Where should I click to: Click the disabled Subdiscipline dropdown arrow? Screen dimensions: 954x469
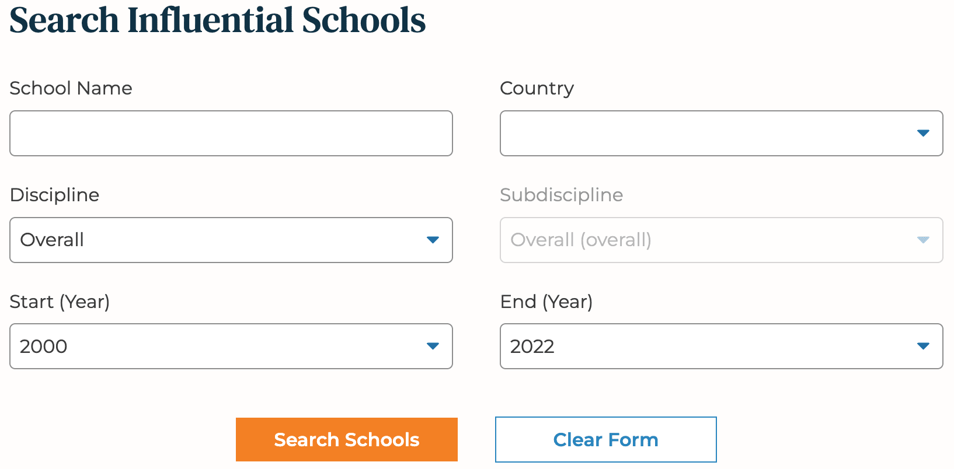pyautogui.click(x=923, y=240)
